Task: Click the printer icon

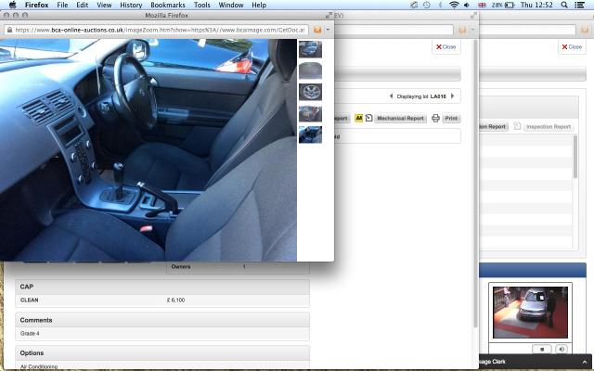Action: tap(435, 118)
